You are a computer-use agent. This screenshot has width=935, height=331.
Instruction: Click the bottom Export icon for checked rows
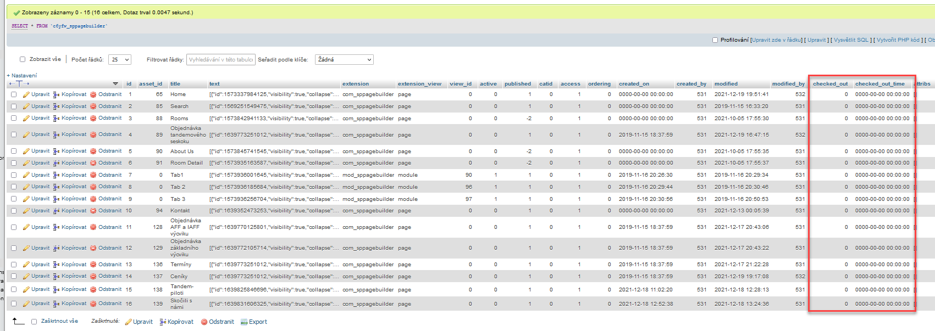point(244,322)
